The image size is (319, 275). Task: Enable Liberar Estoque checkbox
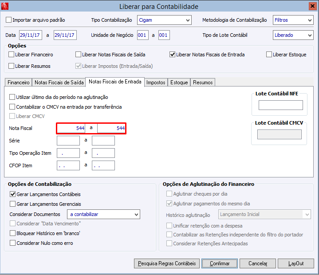point(269,55)
